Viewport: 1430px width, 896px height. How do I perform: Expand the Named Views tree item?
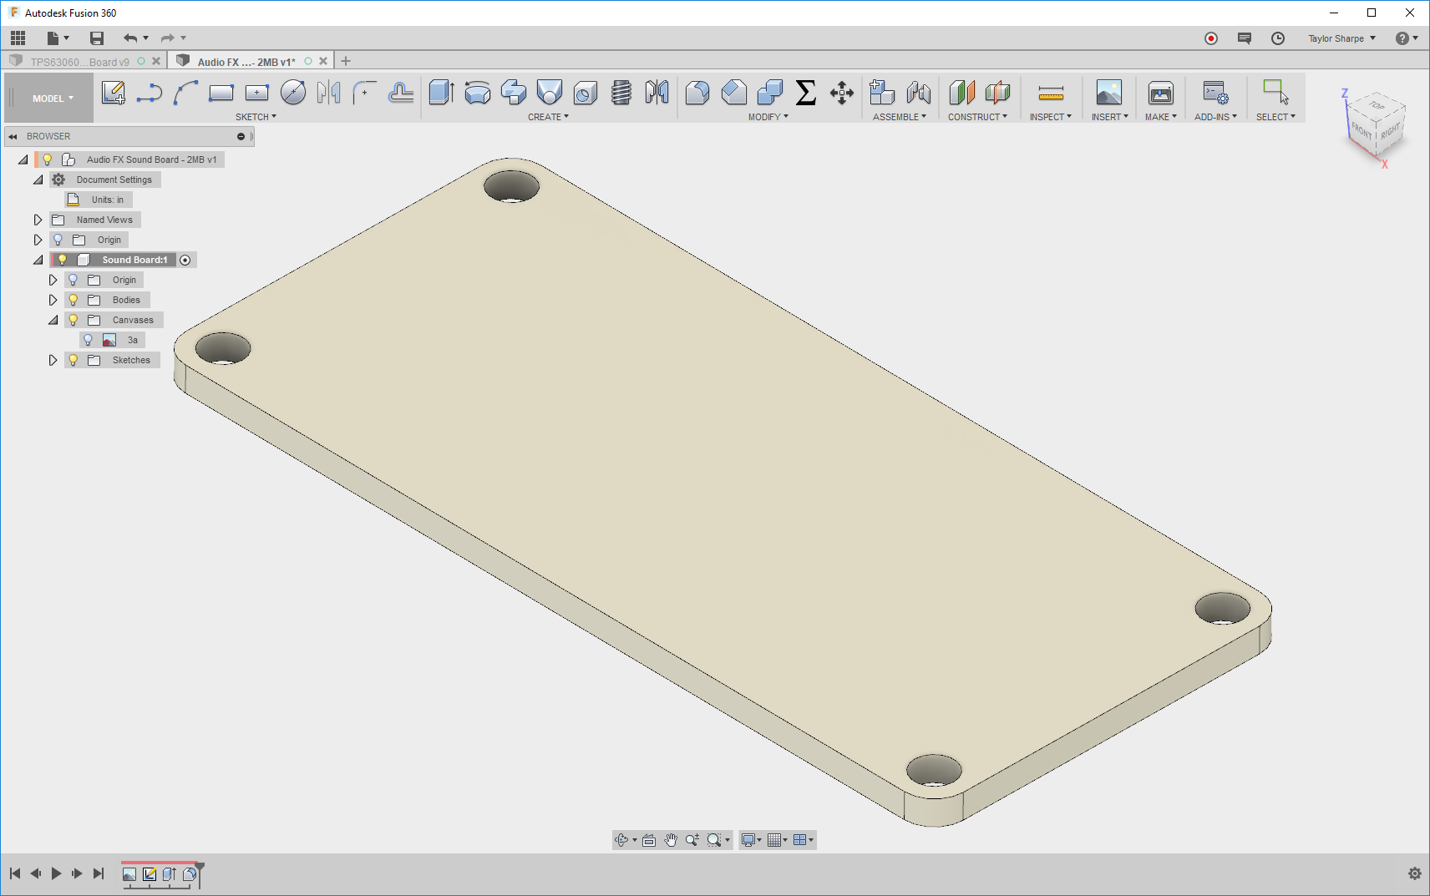tap(38, 219)
